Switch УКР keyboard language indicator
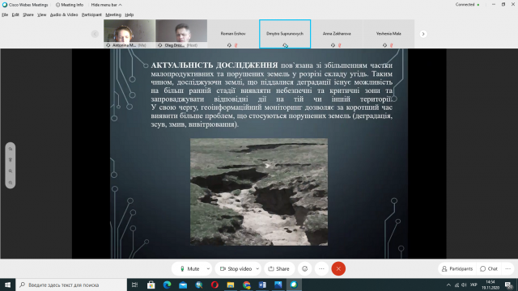Viewport: 518px width, 291px height. coord(473,285)
